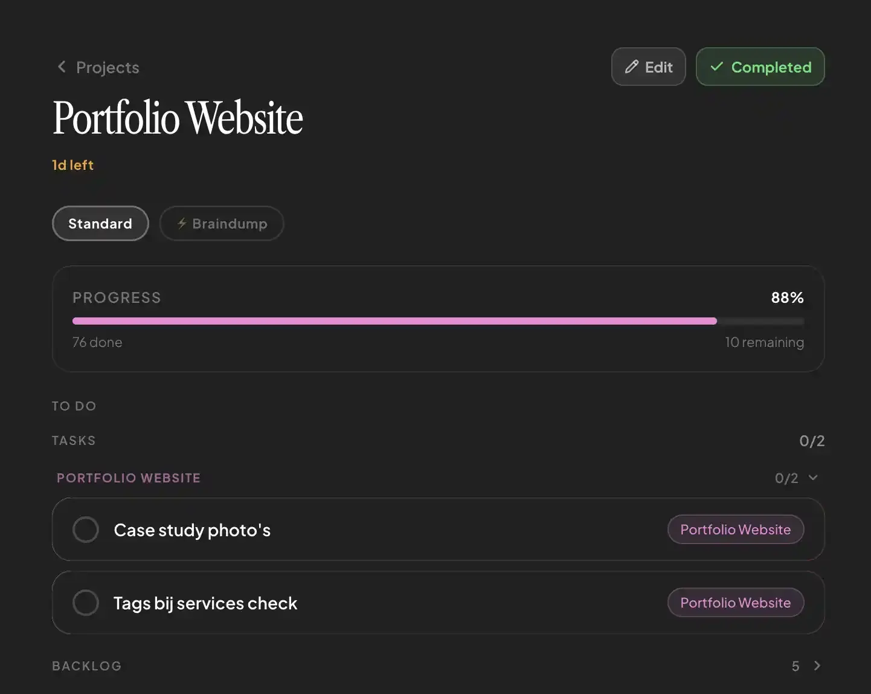
Task: Click the Tasks 0/2 counter
Action: coord(812,441)
